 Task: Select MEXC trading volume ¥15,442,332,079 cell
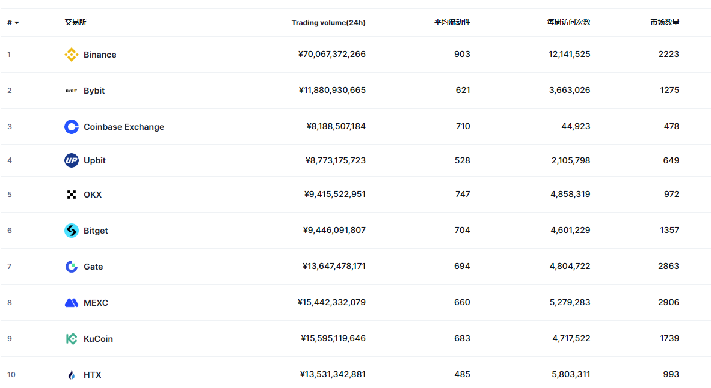click(x=331, y=302)
